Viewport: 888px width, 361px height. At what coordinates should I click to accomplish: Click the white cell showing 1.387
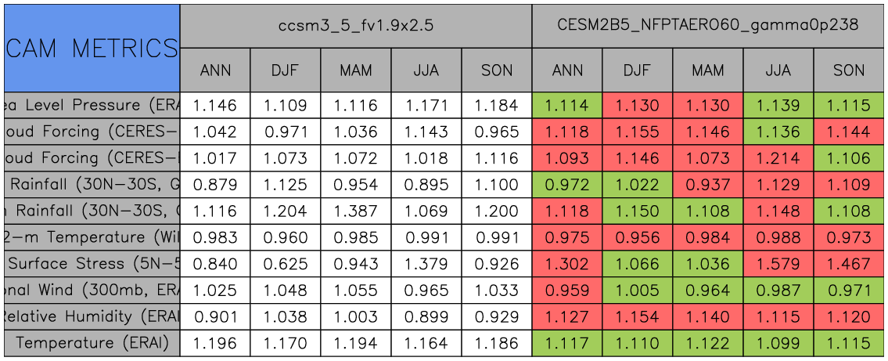click(356, 211)
